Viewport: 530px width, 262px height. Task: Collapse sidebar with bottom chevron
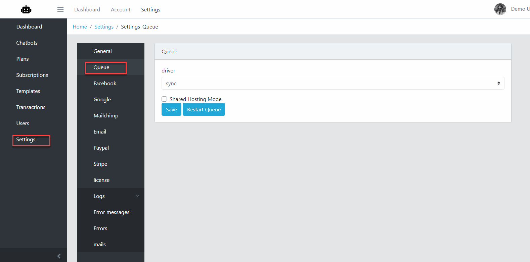coord(59,256)
